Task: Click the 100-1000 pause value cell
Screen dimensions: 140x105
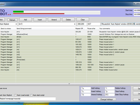Action: (90, 65)
